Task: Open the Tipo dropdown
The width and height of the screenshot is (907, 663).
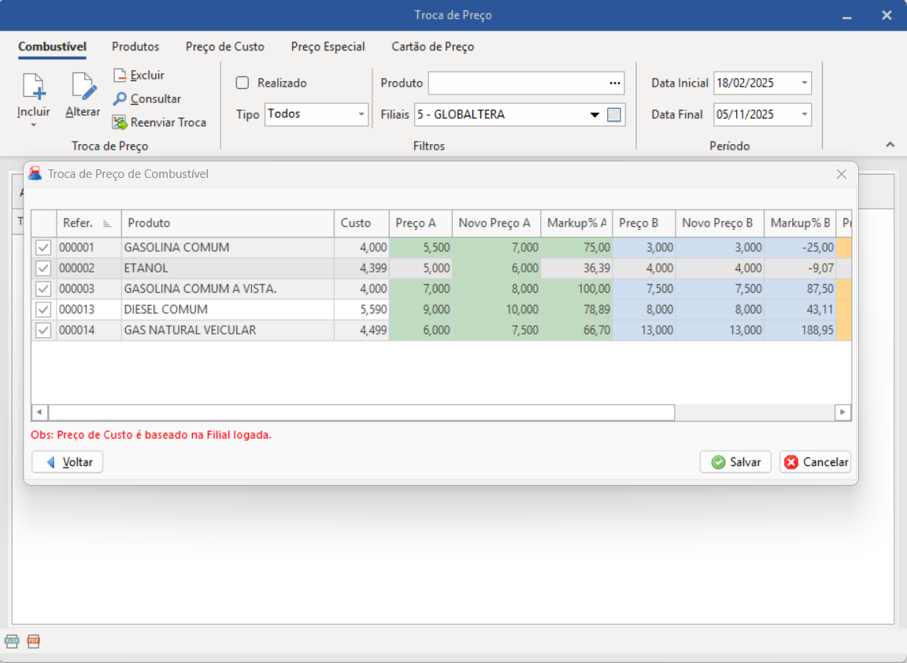Action: 361,115
